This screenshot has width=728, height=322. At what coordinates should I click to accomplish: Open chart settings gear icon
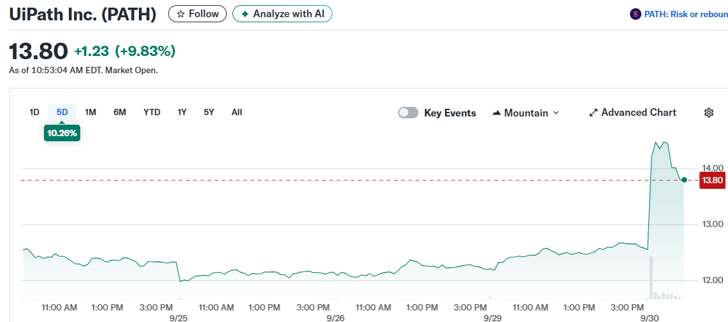[708, 113]
